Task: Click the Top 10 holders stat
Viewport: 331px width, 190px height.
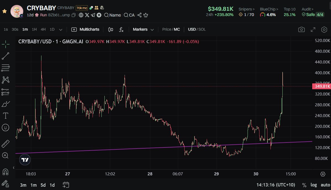Action: tap(289, 12)
